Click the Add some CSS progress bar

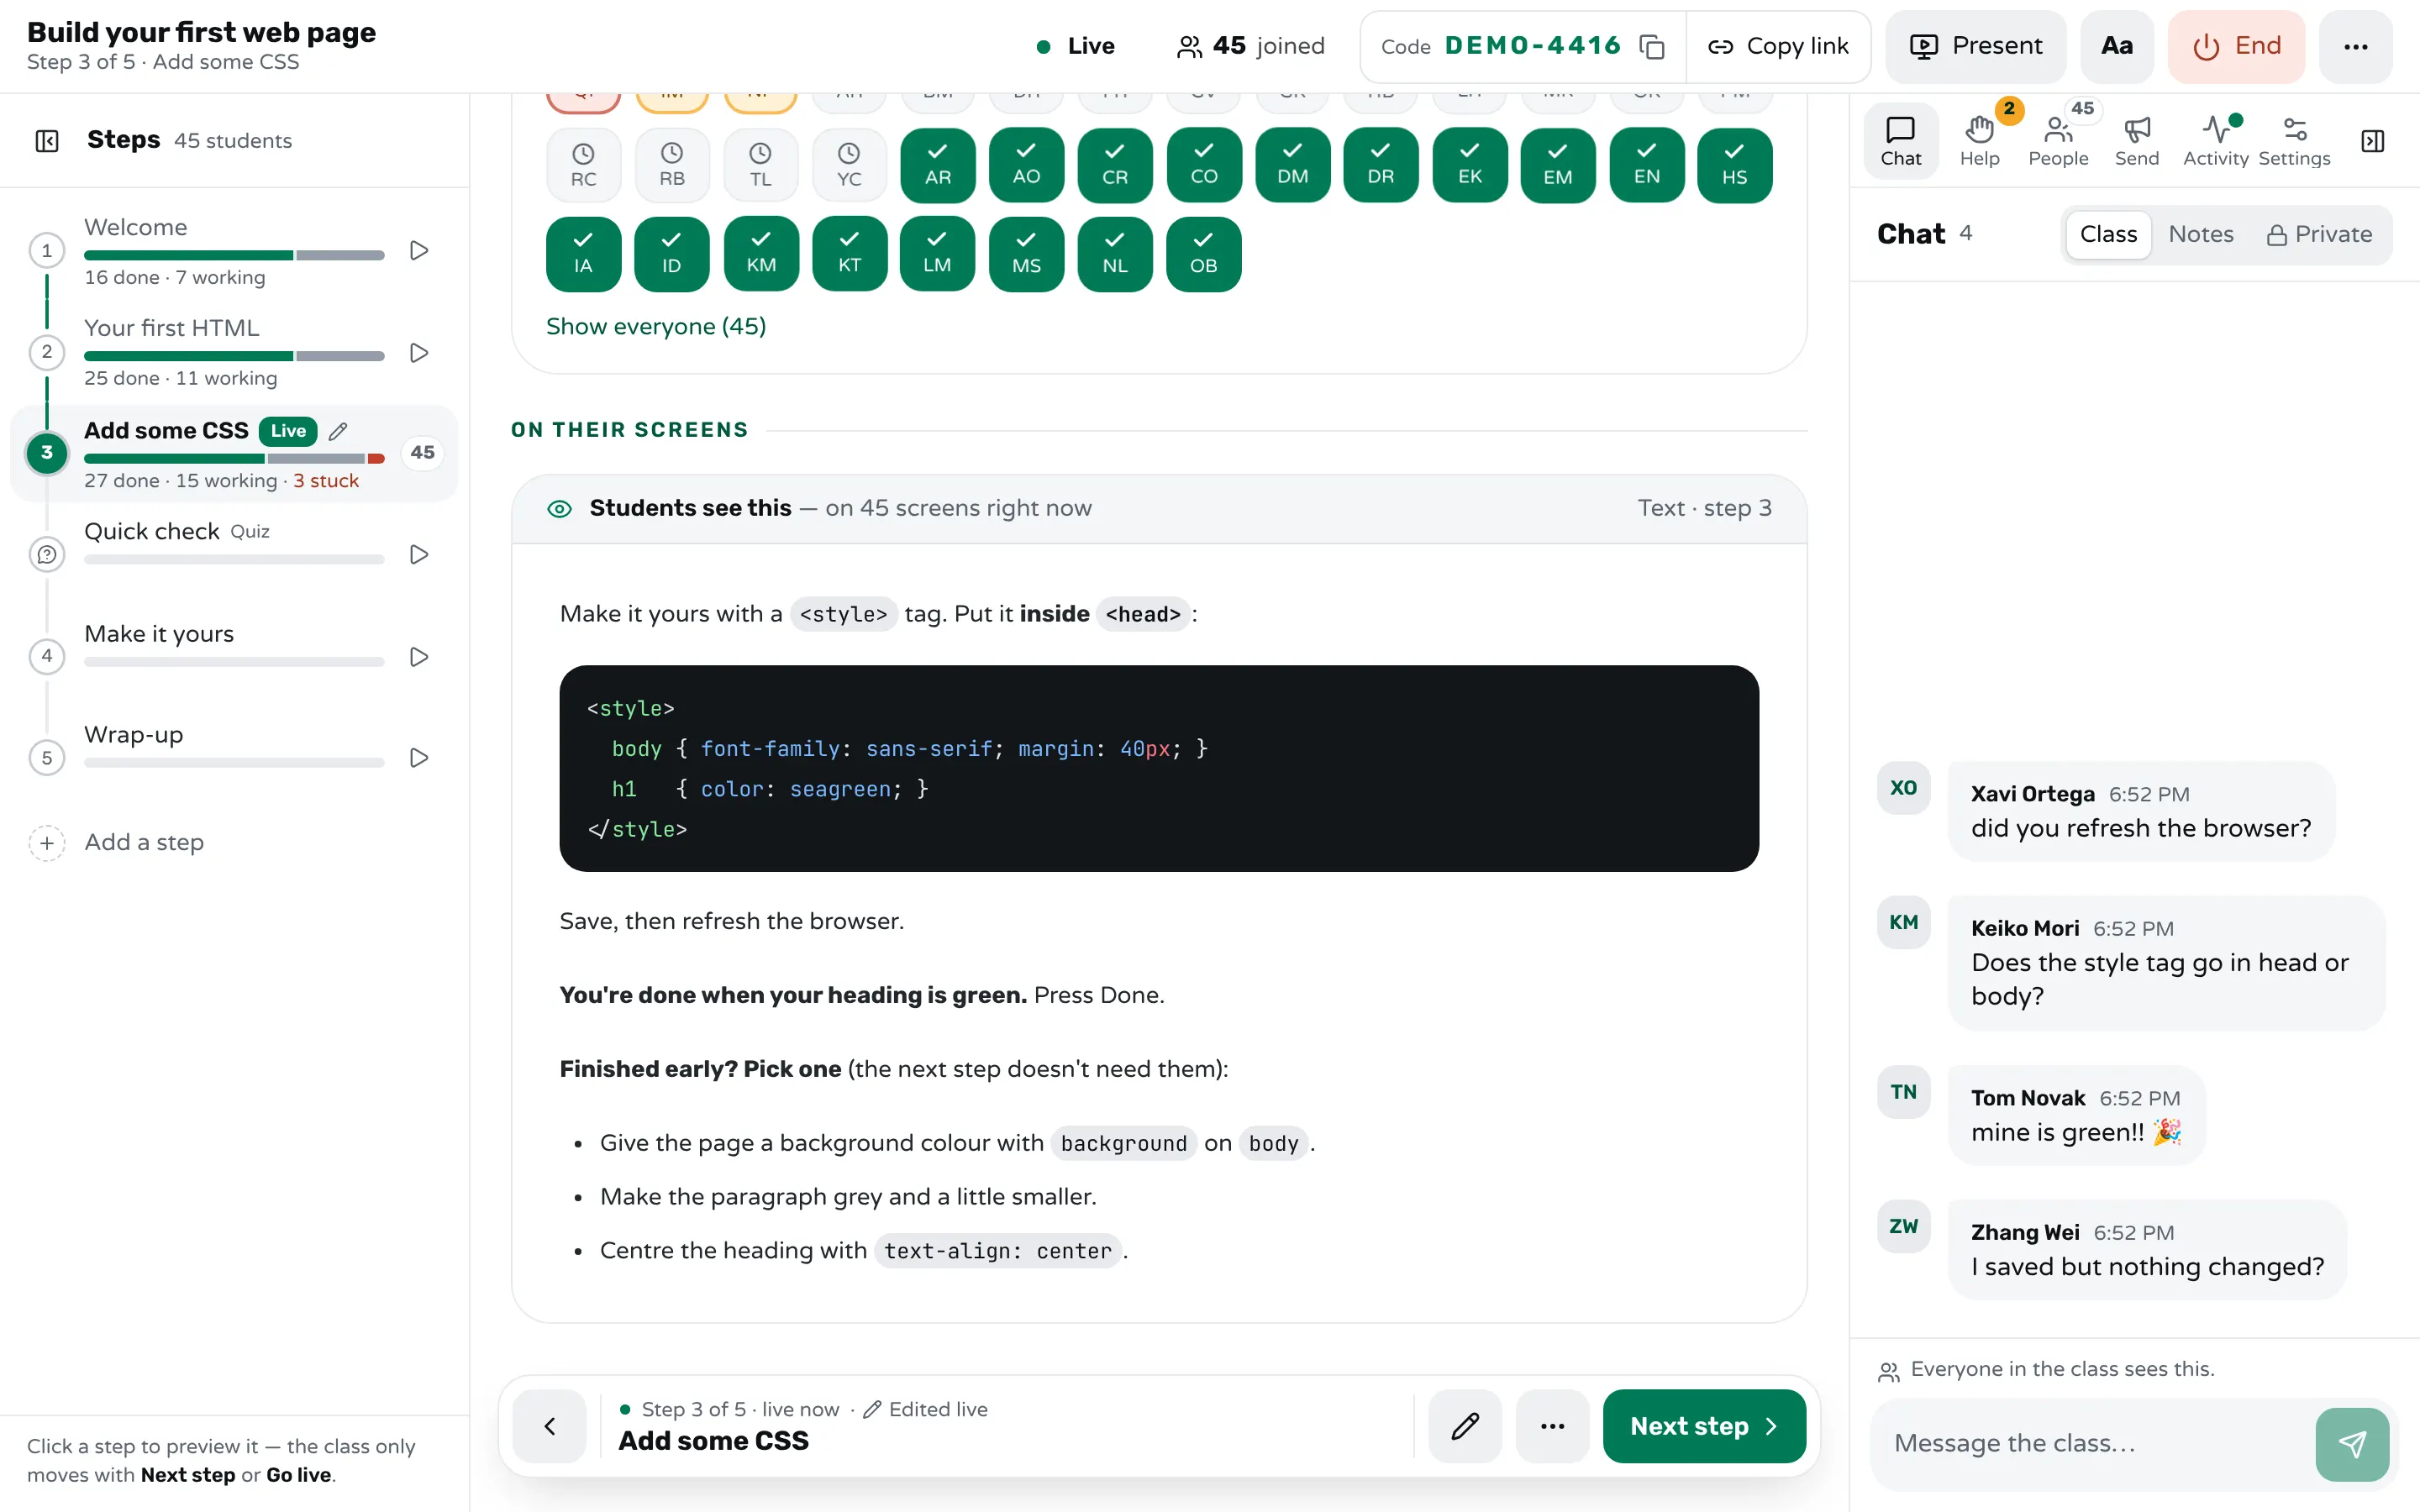pos(234,459)
